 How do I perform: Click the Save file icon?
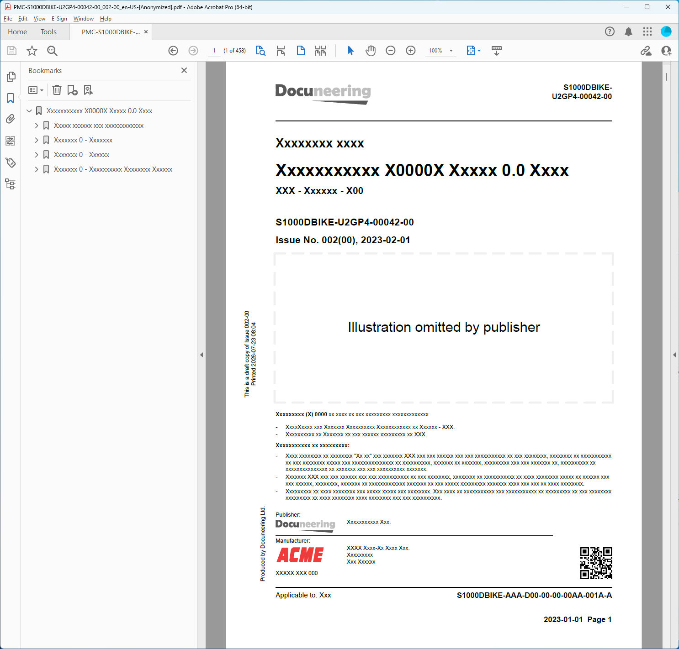click(x=12, y=51)
